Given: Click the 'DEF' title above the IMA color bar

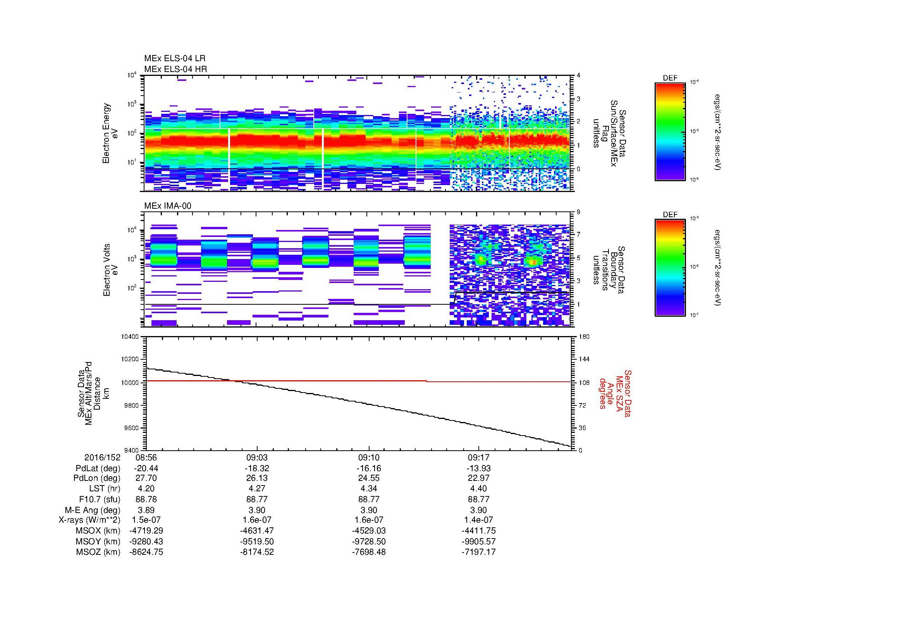Looking at the screenshot, I should click(x=670, y=214).
